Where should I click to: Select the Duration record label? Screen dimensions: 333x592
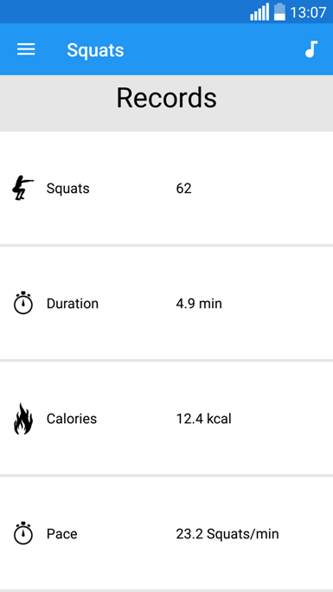(73, 303)
